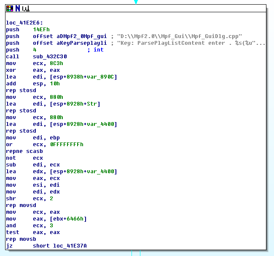Click the "mov esi, edi" line
This screenshot has width=274, height=256.
pos(33,185)
